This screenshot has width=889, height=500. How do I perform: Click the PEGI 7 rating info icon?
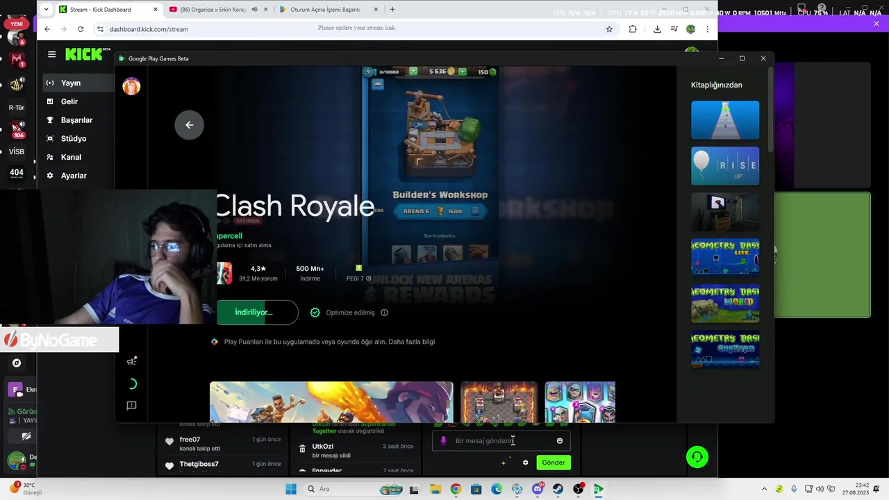click(369, 278)
